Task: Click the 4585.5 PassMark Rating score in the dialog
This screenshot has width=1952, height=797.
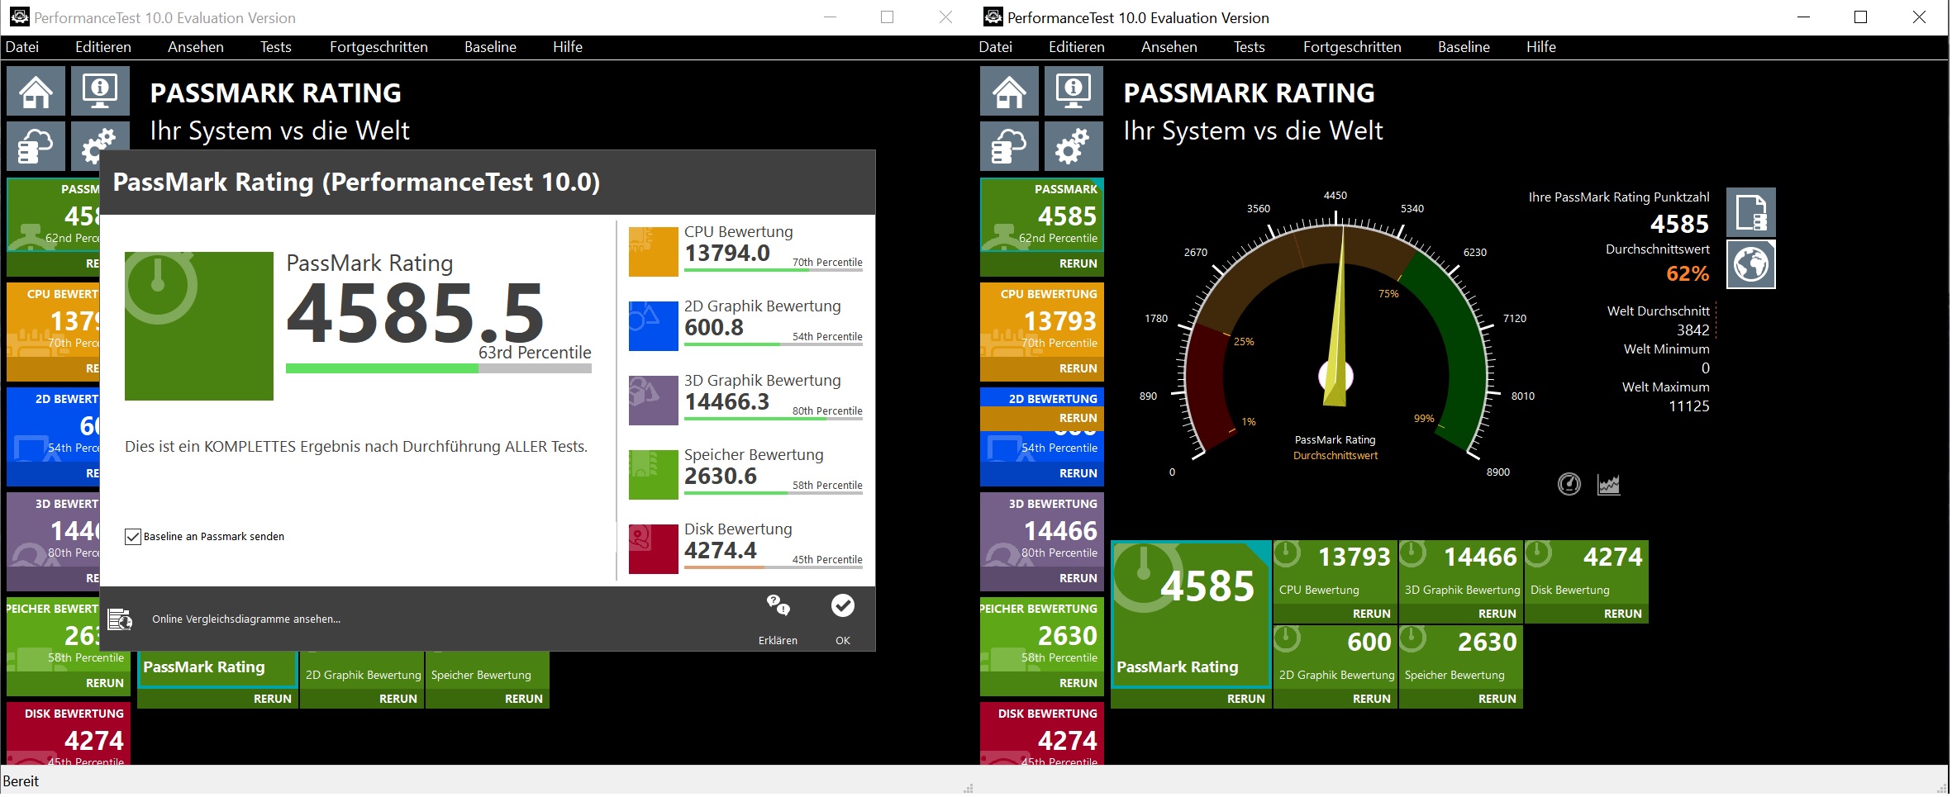Action: [415, 314]
